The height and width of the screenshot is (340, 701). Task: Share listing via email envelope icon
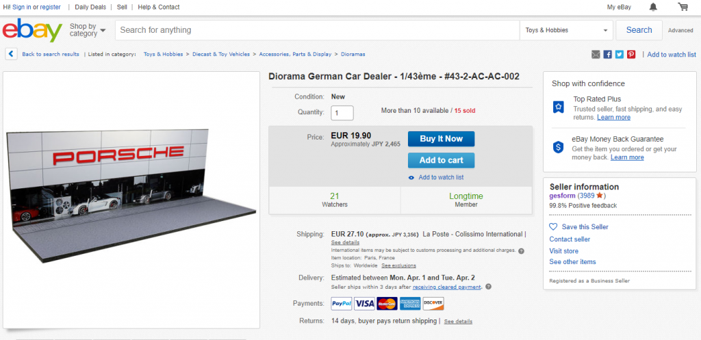(x=596, y=55)
